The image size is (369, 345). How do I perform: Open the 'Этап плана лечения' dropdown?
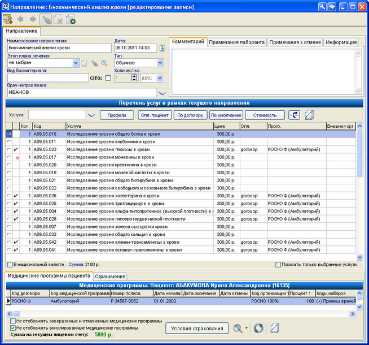coord(76,63)
